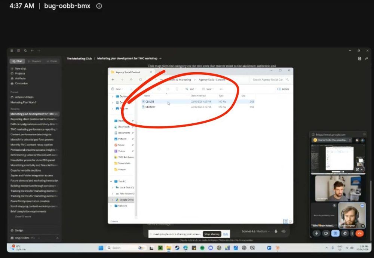The height and width of the screenshot is (258, 374).
Task: Open Screenshots folder in Explorer navigation pane
Action: pos(124,163)
